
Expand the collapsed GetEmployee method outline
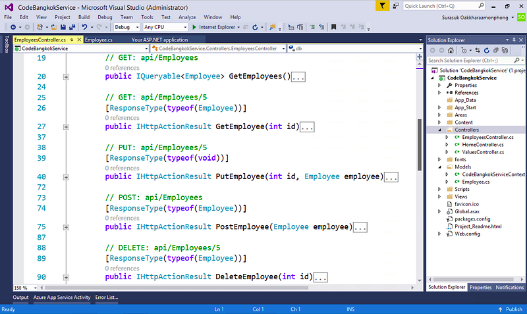click(66, 127)
